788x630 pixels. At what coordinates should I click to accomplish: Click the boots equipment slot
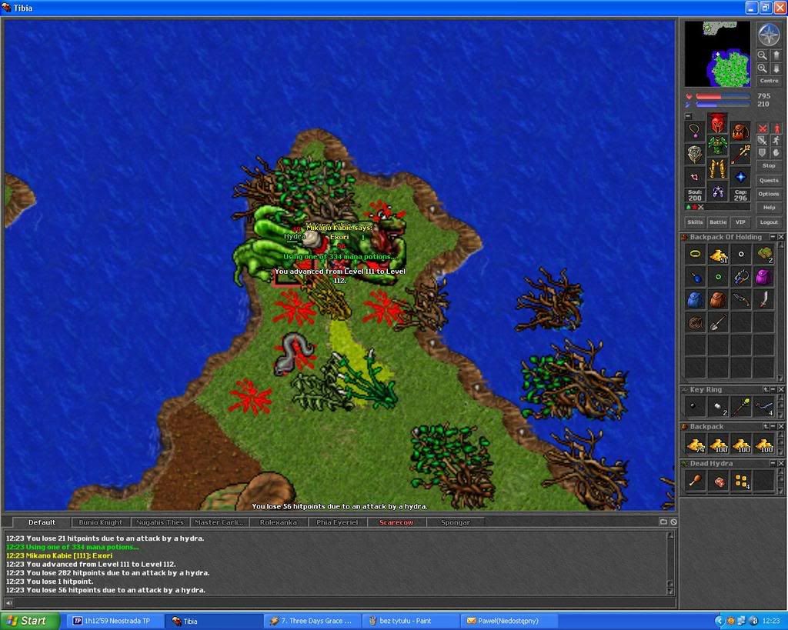(717, 192)
